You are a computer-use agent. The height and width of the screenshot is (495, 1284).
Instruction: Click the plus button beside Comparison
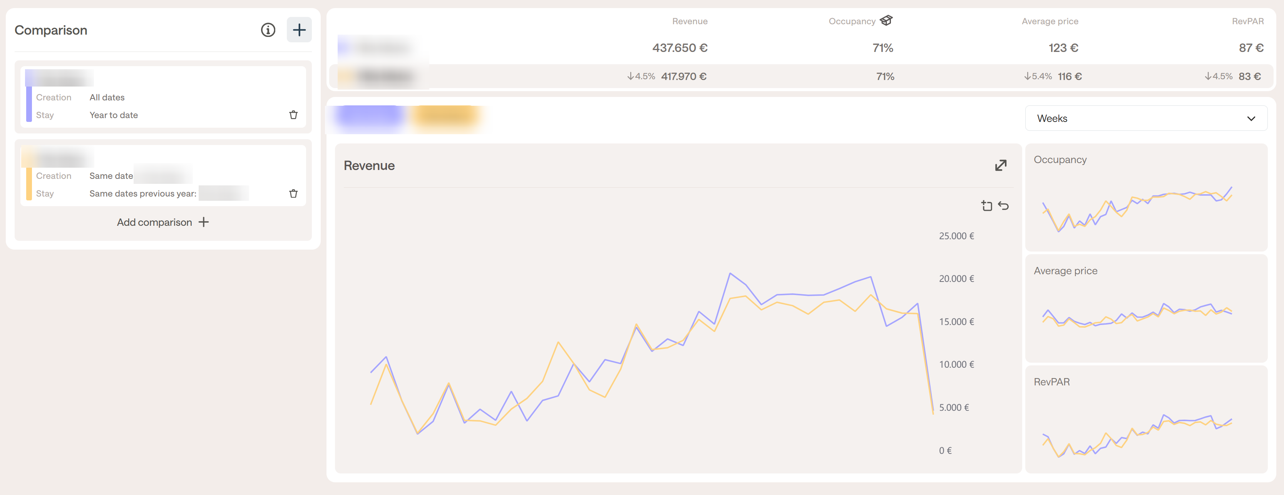click(299, 30)
